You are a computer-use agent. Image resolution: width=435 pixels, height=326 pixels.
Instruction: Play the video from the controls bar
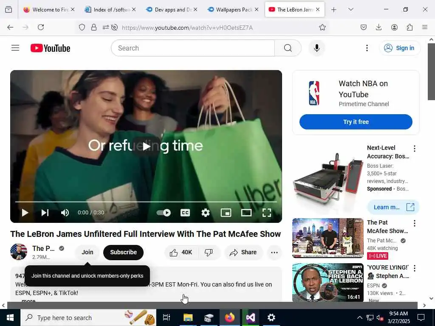(x=25, y=213)
